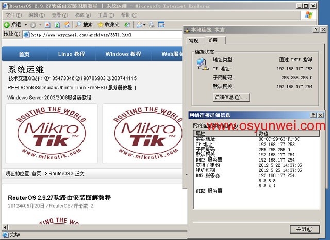Click the IE title bar icon

(x=5, y=6)
